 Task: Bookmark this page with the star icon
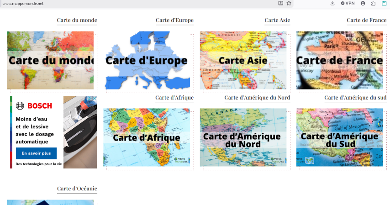289,3
